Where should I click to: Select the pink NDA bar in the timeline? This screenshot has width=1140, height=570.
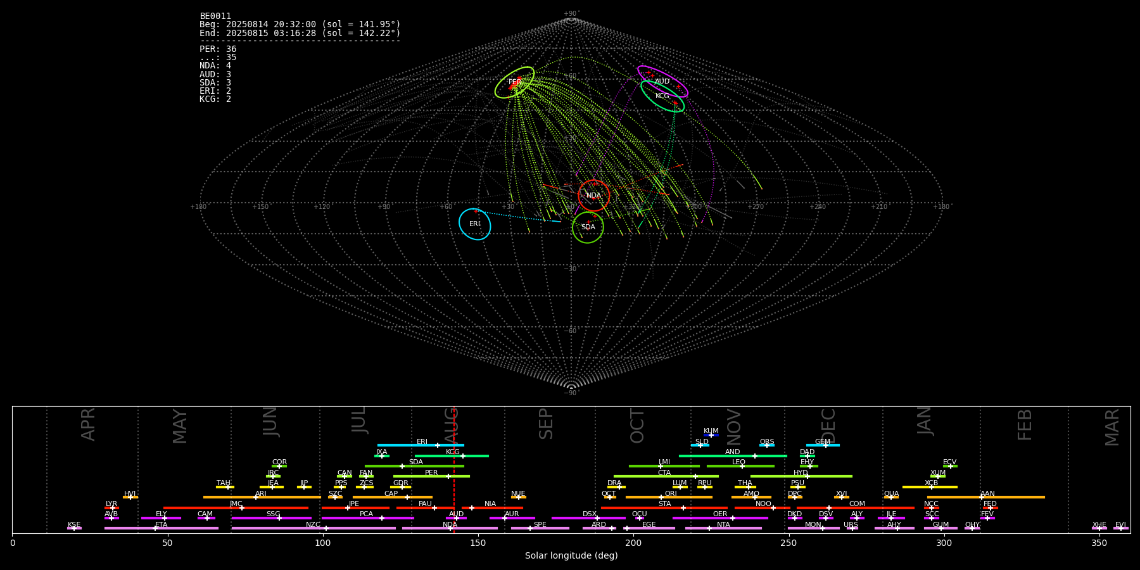[x=450, y=528]
